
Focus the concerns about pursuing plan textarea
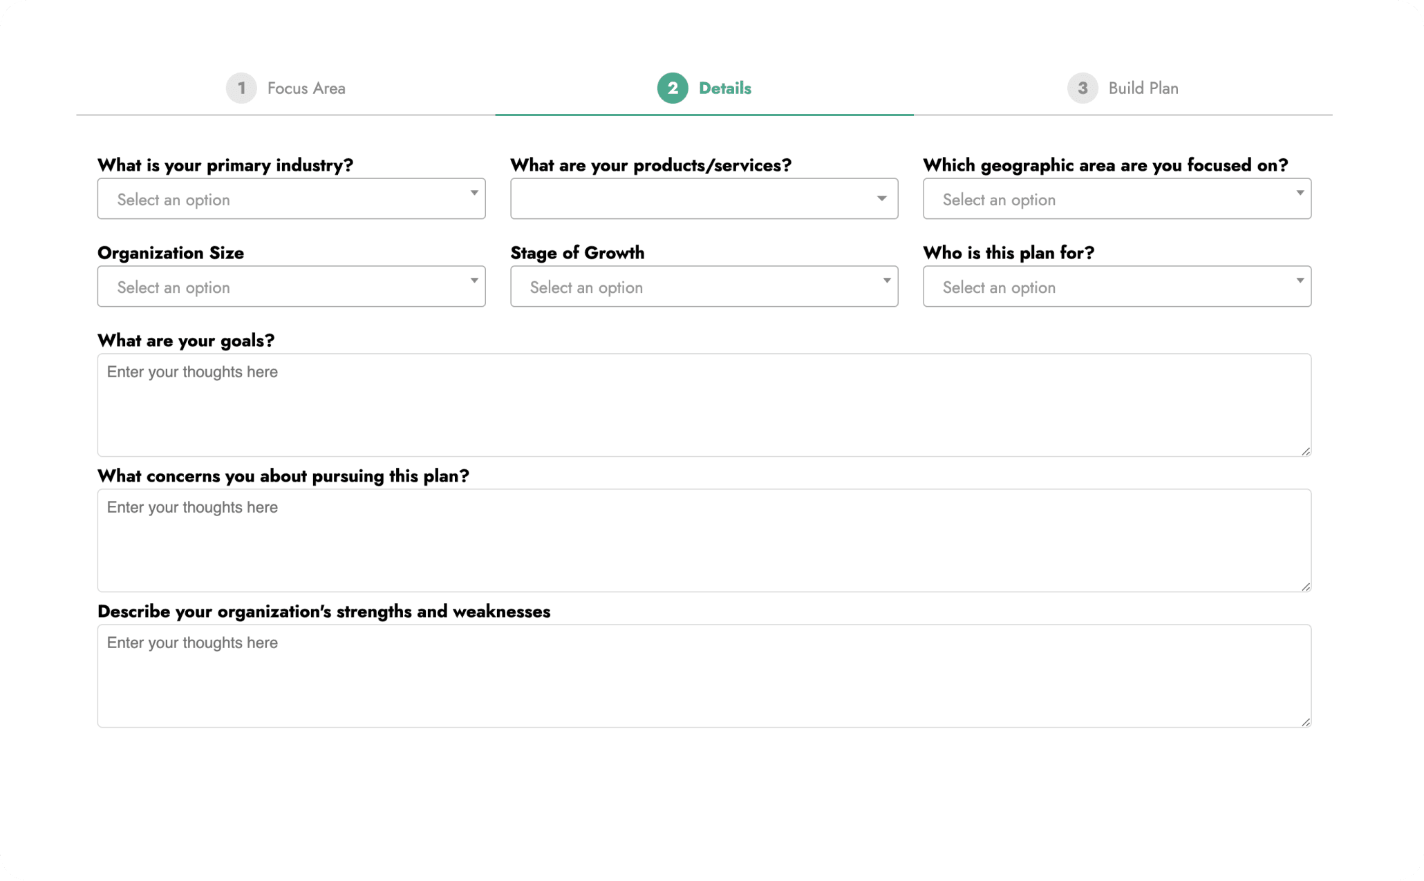pyautogui.click(x=703, y=540)
